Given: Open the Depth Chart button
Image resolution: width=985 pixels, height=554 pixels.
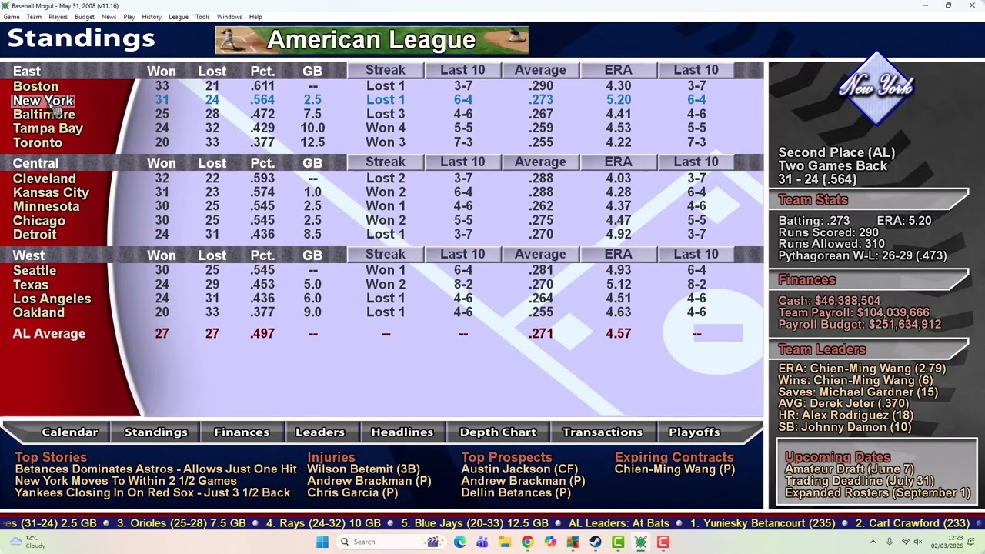Looking at the screenshot, I should [498, 432].
